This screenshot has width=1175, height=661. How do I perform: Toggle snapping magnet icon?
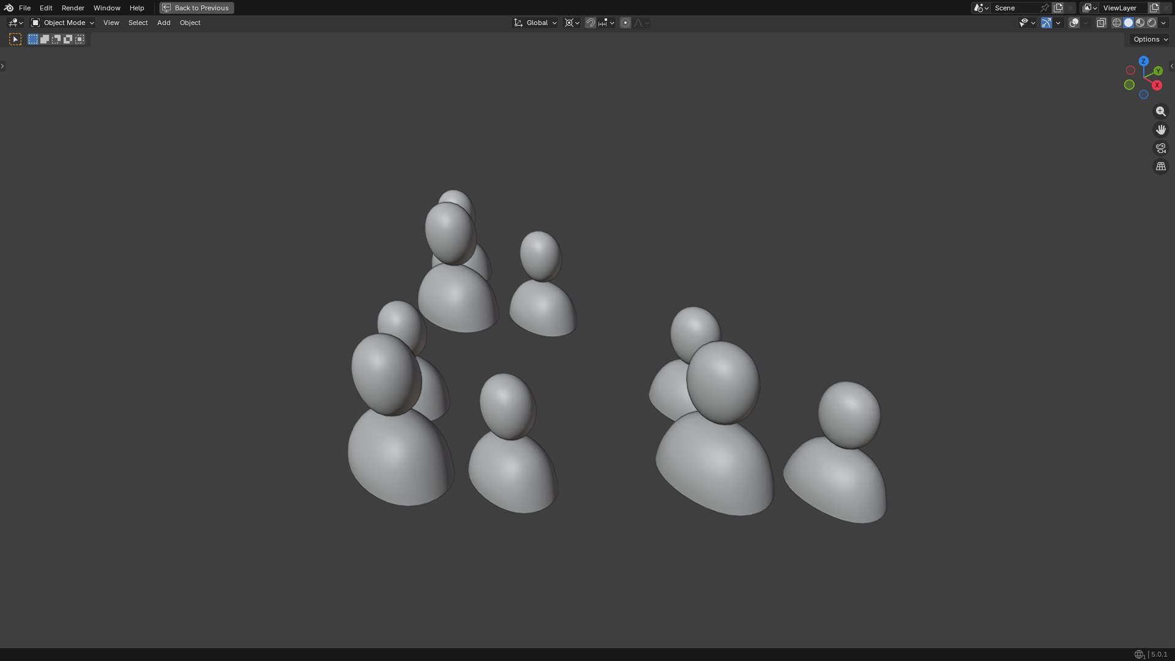coord(591,23)
